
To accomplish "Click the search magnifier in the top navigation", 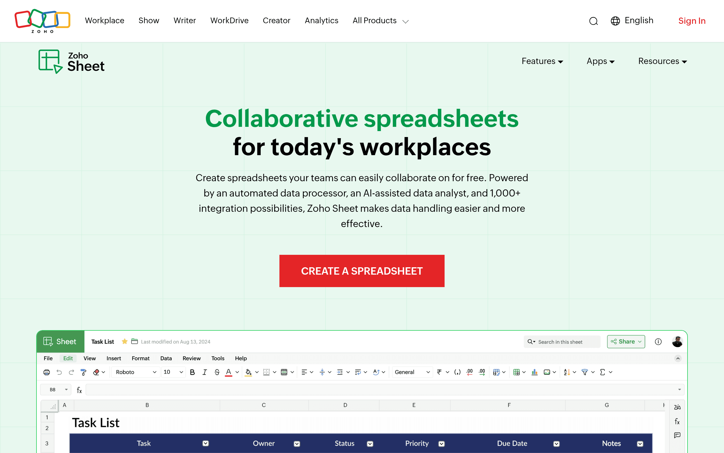I will pos(594,21).
